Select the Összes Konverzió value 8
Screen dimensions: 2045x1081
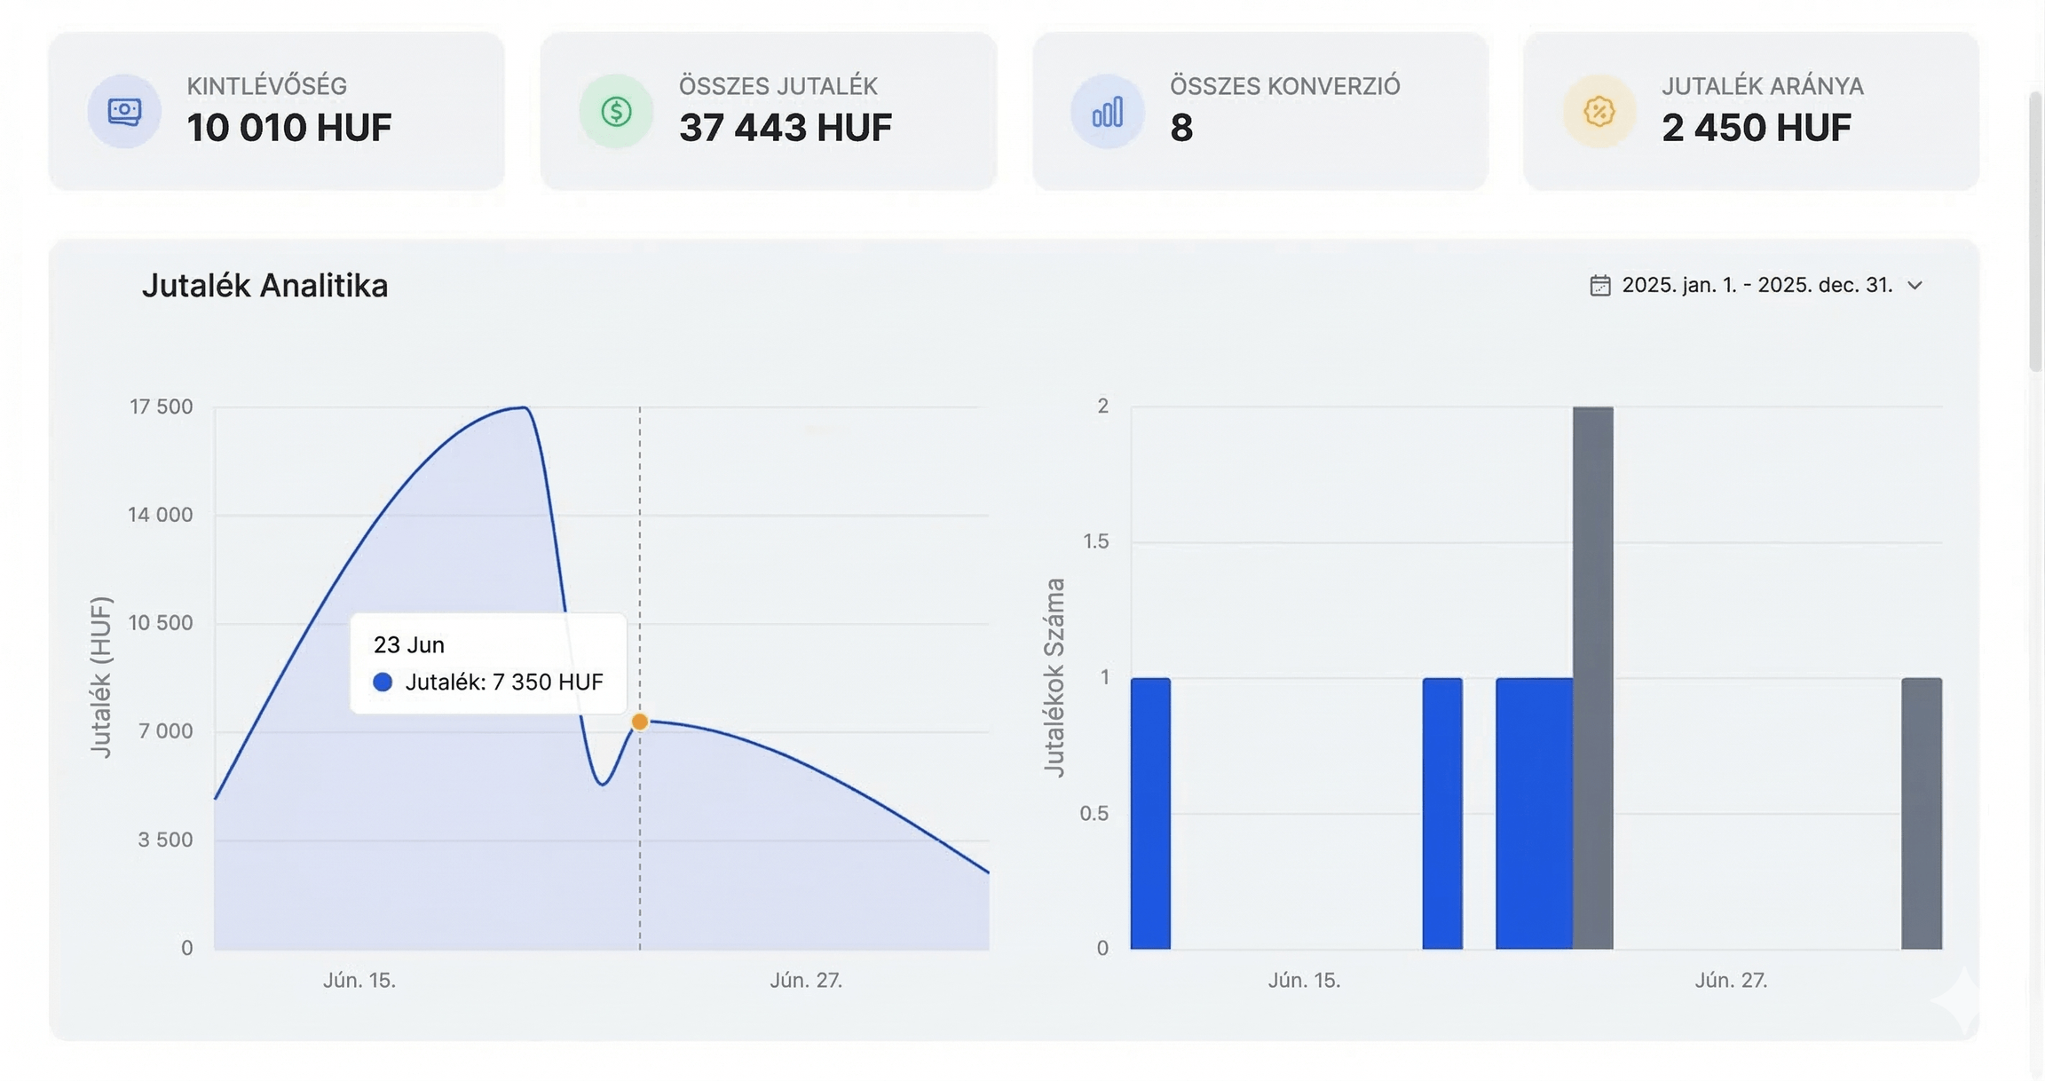click(x=1181, y=128)
